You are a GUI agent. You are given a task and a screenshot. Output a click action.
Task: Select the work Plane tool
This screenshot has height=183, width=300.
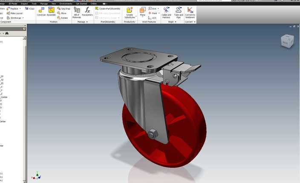click(142, 11)
